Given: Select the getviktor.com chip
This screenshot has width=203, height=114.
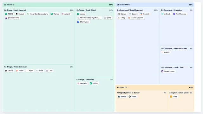Looking at the screenshot, I should pyautogui.click(x=12, y=18).
